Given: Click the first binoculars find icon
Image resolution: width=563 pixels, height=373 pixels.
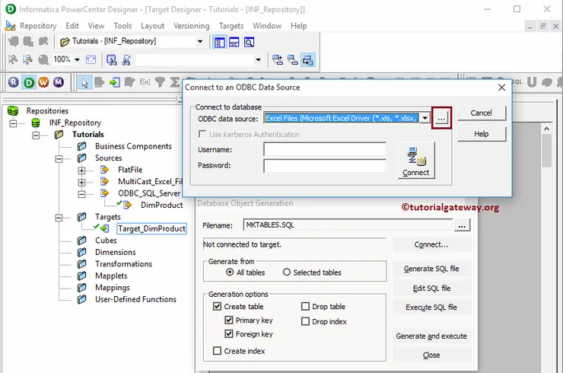Looking at the screenshot, I should (x=112, y=59).
